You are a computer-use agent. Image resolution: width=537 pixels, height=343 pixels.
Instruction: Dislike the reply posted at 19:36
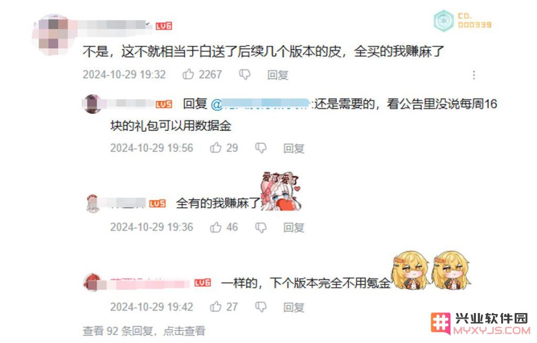261,228
